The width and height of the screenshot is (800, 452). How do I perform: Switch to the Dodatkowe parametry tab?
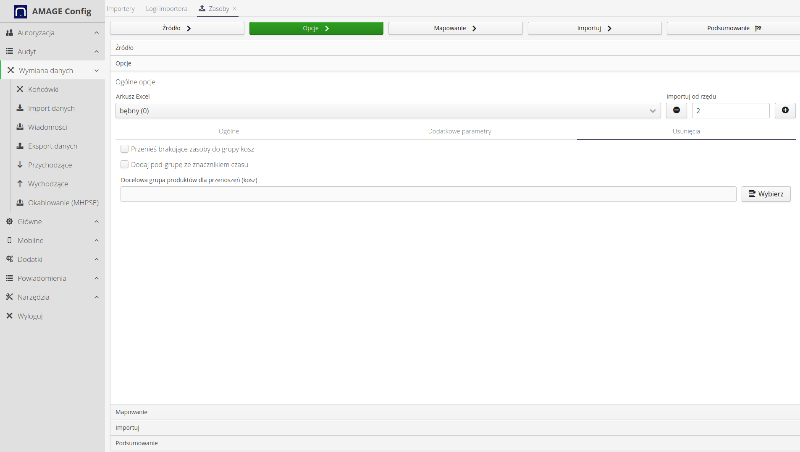click(x=459, y=131)
